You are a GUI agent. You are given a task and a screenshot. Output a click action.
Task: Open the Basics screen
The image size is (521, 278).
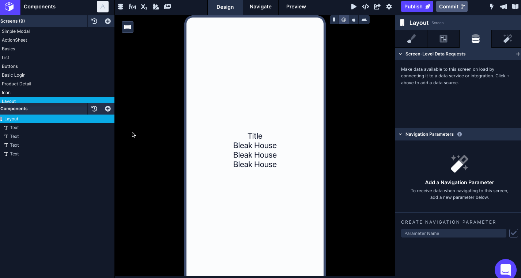pos(57,49)
